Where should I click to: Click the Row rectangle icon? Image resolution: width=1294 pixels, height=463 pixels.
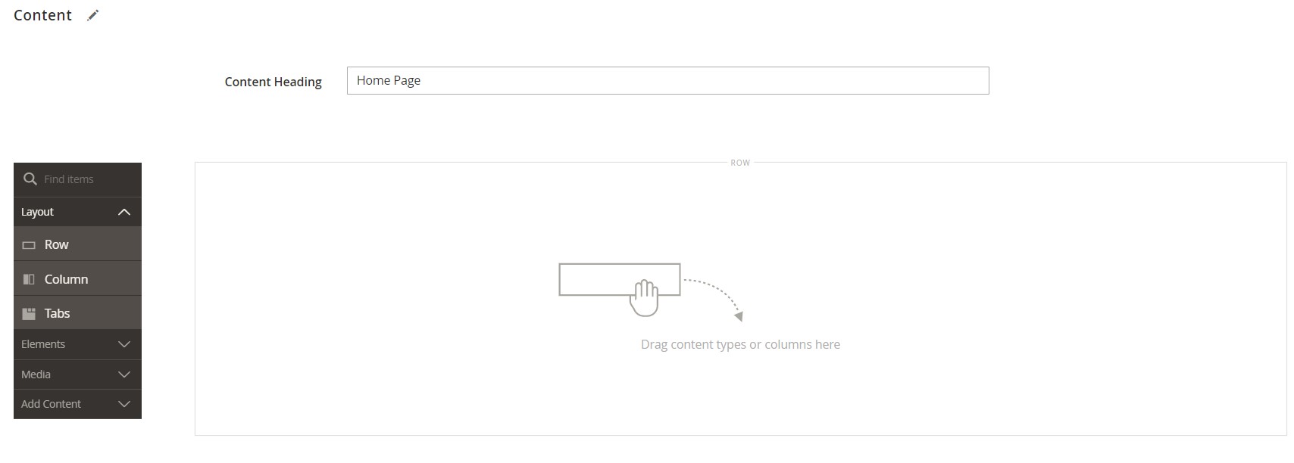coord(29,245)
